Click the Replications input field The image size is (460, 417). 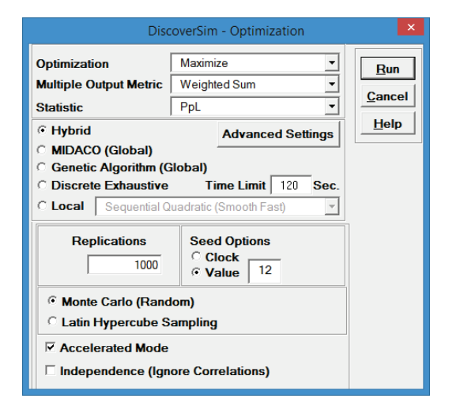point(124,265)
